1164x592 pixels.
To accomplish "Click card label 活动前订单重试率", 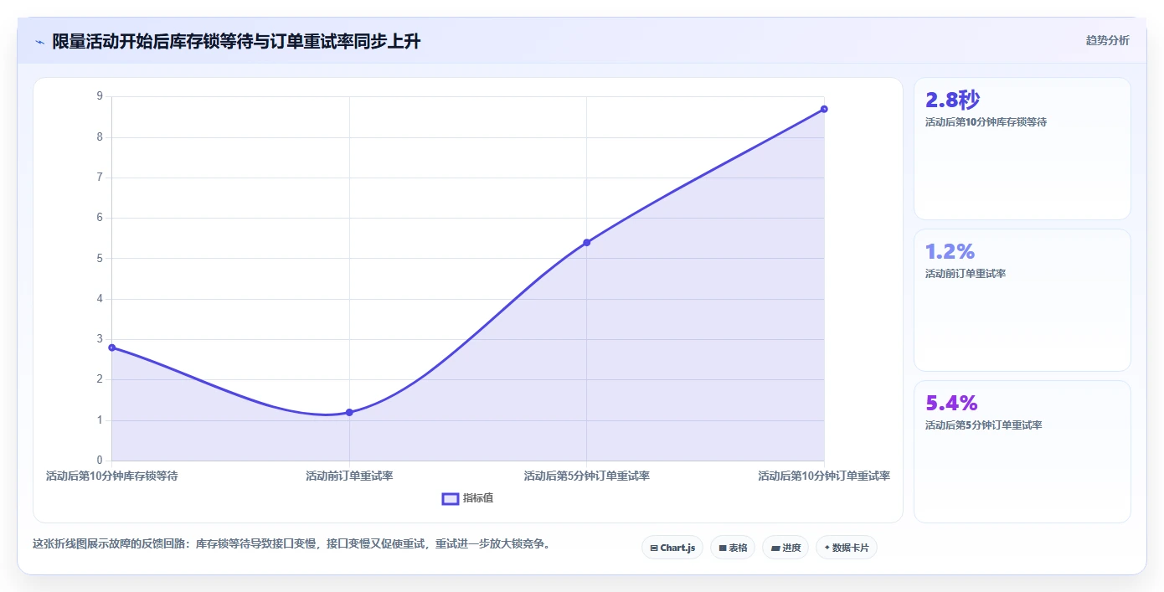I will click(x=966, y=274).
